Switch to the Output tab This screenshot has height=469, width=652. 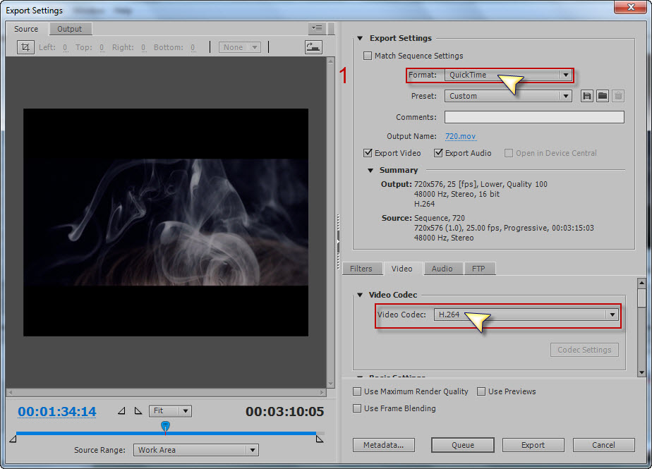click(70, 29)
